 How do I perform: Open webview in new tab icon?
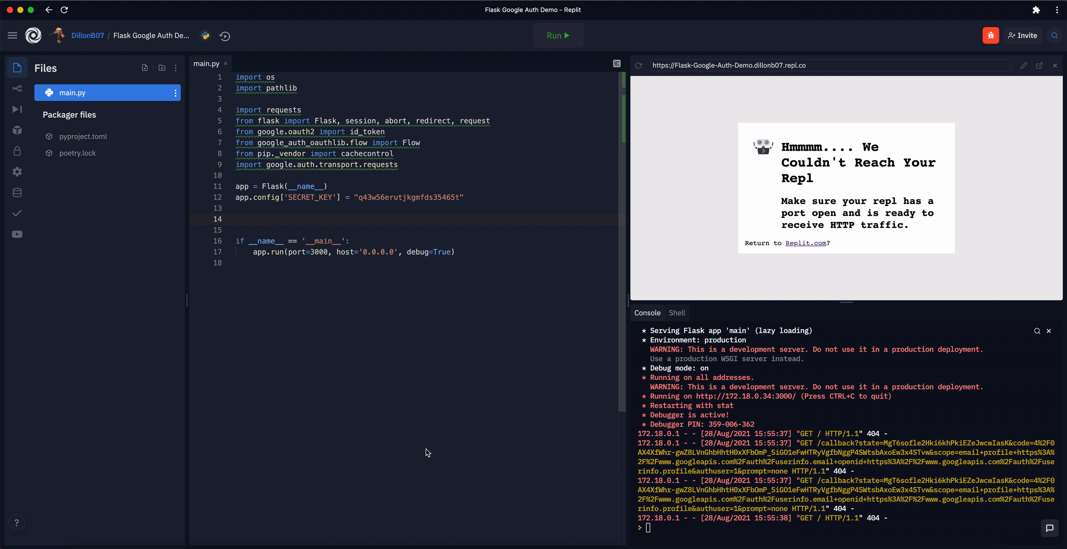pos(1039,65)
